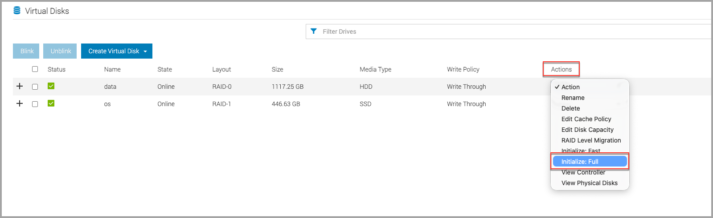Click the 1117.25 GB size value
Image resolution: width=713 pixels, height=218 pixels.
(287, 87)
